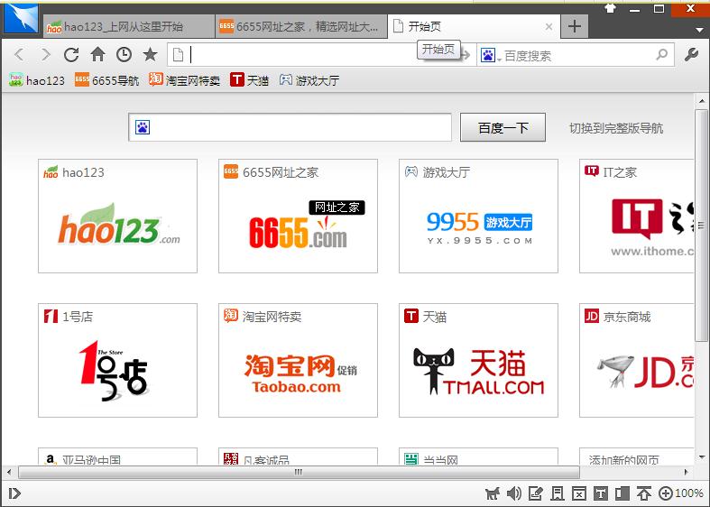This screenshot has width=710, height=507.
Task: Click the horizontal scrollbar right arrow
Action: 686,472
